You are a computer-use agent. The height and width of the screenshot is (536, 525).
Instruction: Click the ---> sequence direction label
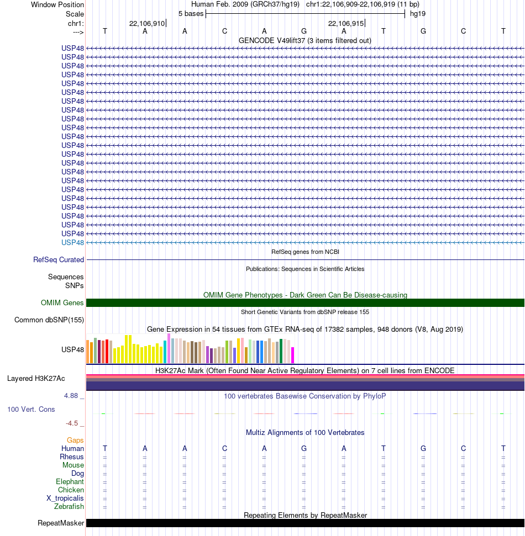point(78,32)
